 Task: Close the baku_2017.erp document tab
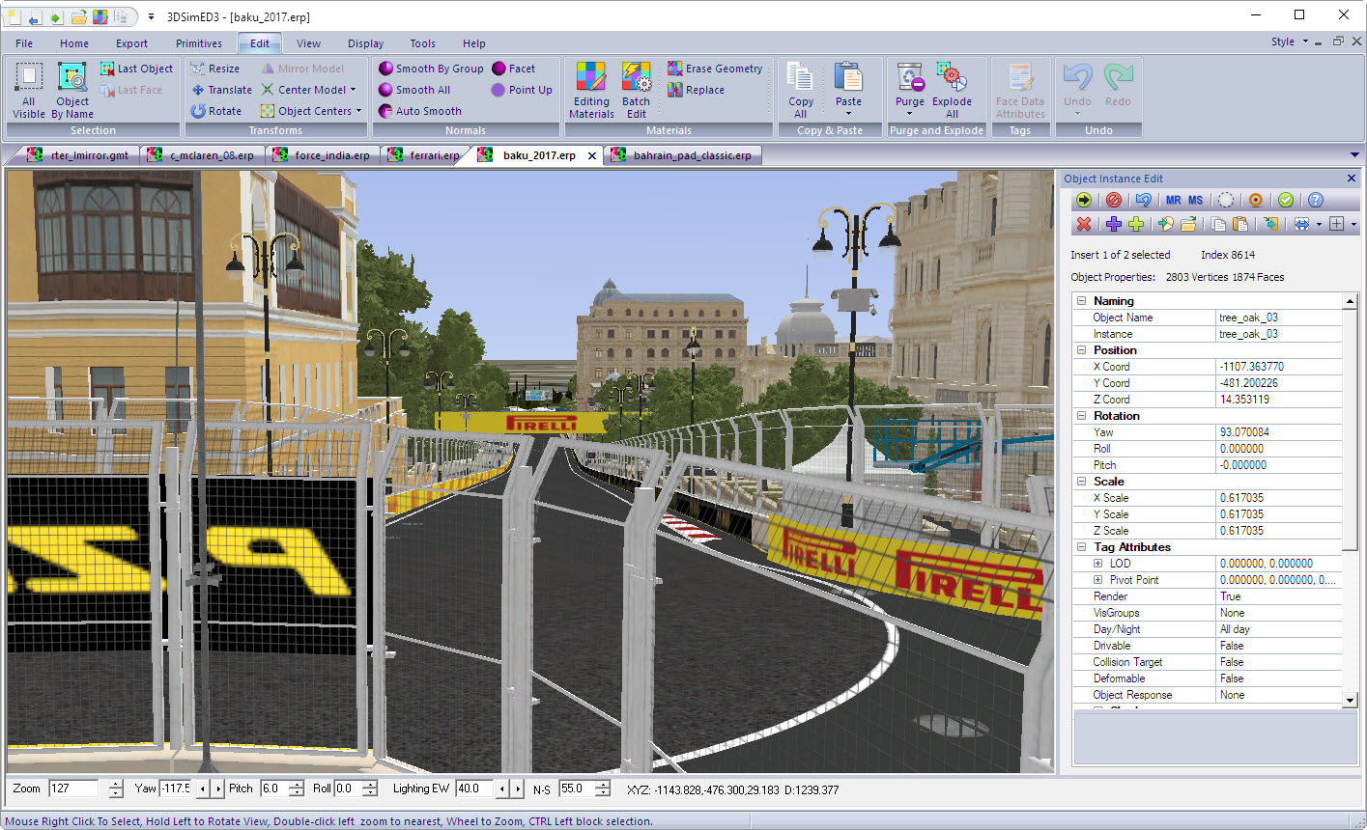coord(592,155)
